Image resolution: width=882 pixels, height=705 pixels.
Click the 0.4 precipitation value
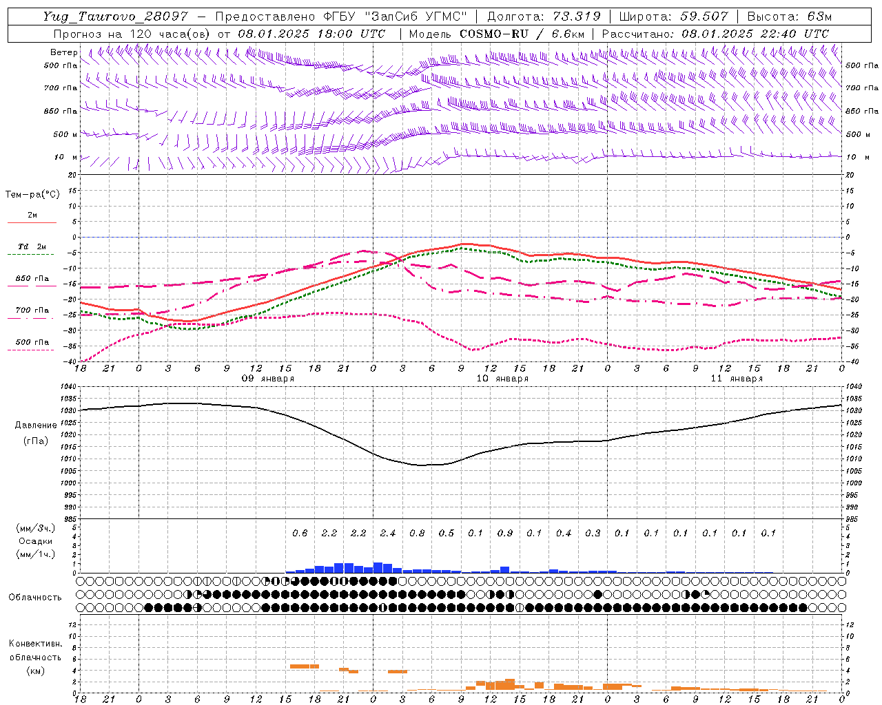tap(564, 533)
